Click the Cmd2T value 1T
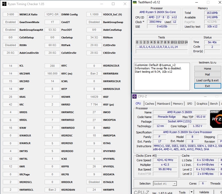This screenshot has width=222, height=194. (x=52, y=22)
